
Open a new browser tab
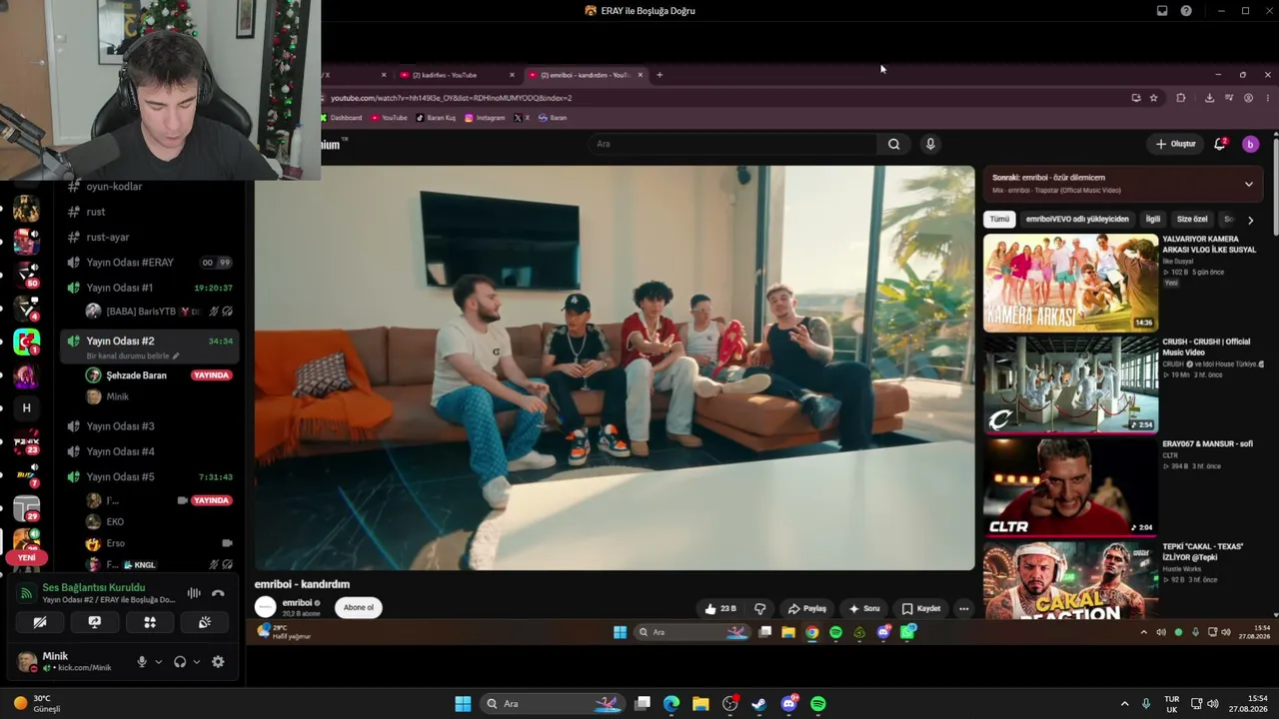[659, 75]
